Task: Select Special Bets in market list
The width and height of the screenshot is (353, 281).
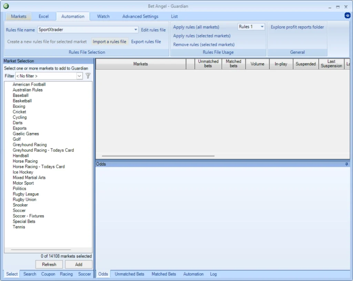Action: tap(24, 221)
